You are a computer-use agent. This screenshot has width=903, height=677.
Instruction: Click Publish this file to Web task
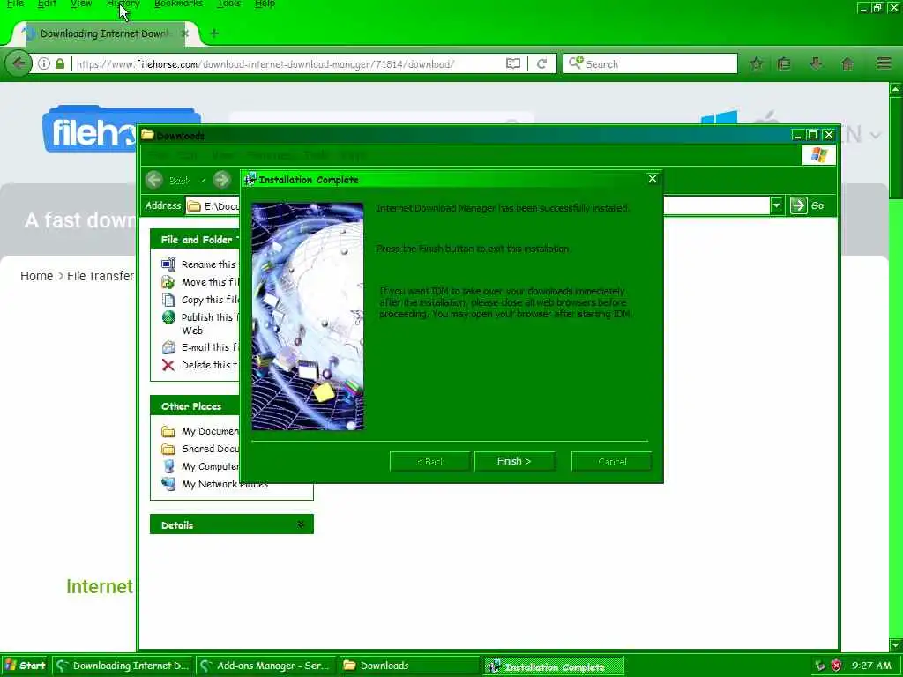click(200, 324)
